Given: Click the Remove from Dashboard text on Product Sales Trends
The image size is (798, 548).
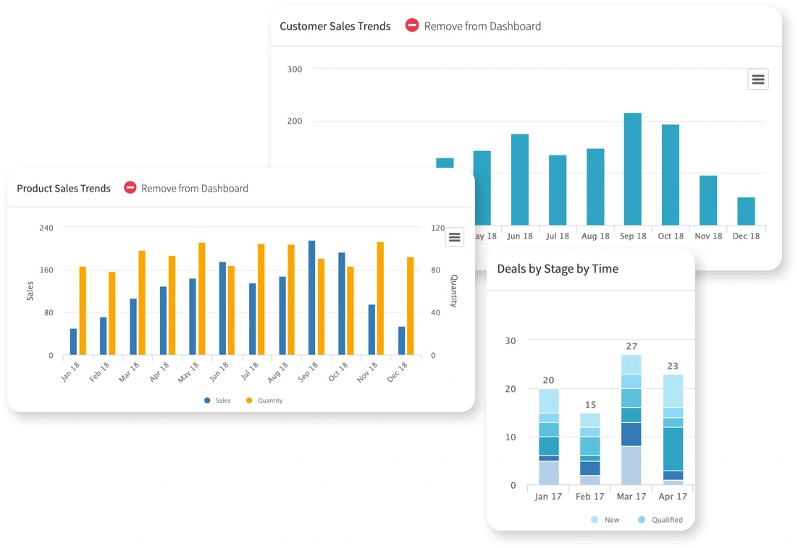Looking at the screenshot, I should pos(195,189).
